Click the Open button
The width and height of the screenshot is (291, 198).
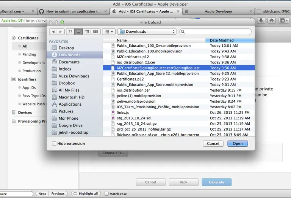point(238,144)
